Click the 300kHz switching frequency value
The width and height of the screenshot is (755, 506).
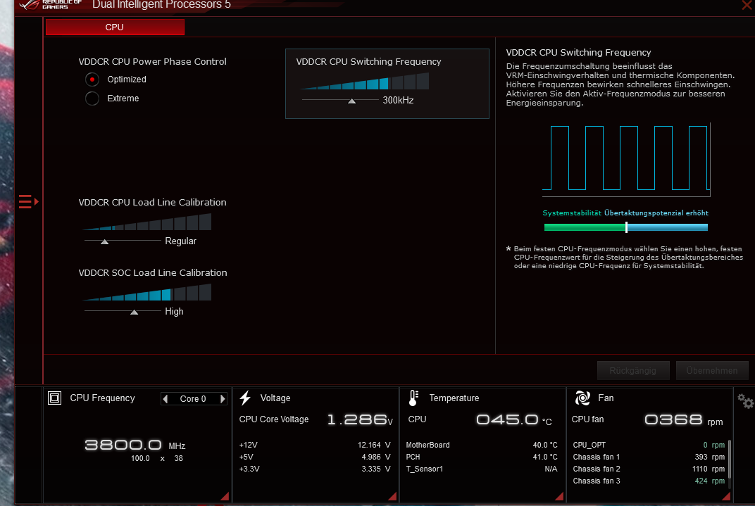point(398,100)
